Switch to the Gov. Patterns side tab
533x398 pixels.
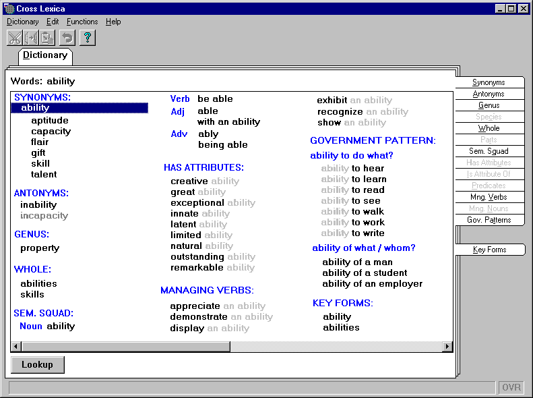[x=489, y=220]
